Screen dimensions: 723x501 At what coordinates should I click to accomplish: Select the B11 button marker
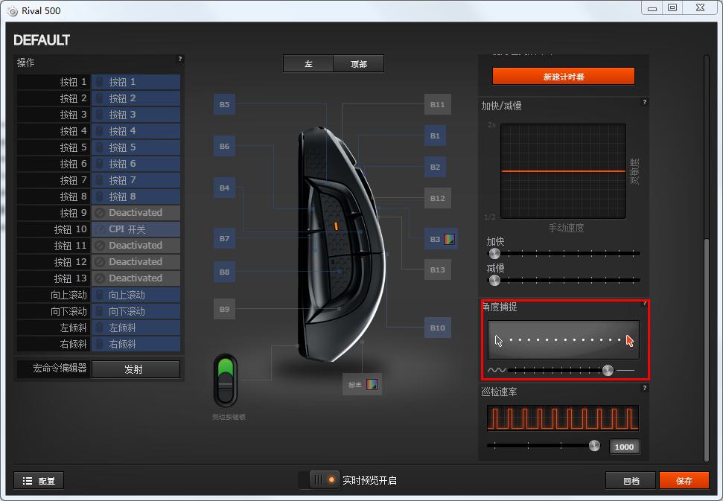point(436,105)
